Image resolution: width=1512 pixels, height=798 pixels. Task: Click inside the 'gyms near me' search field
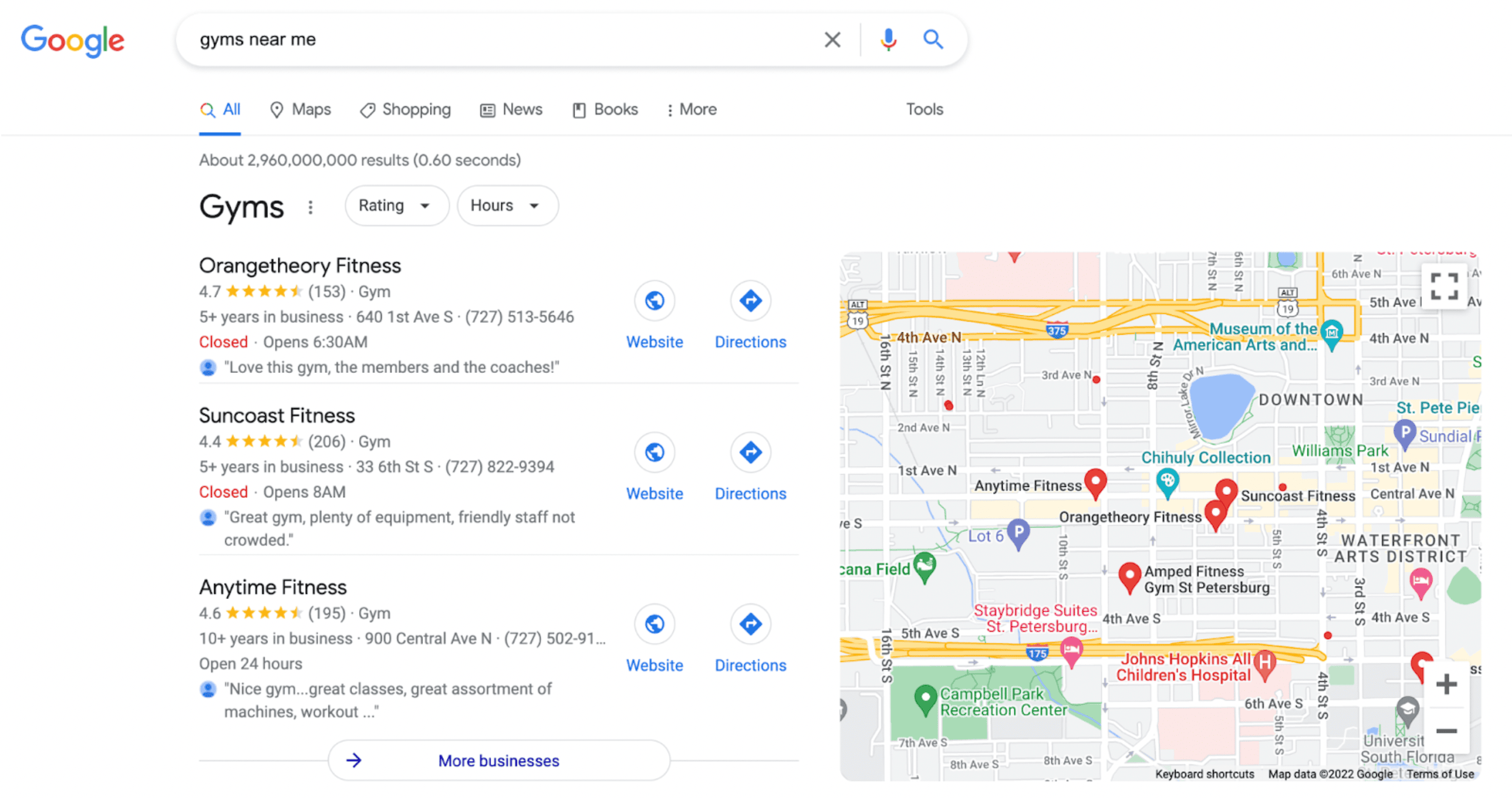(x=503, y=40)
